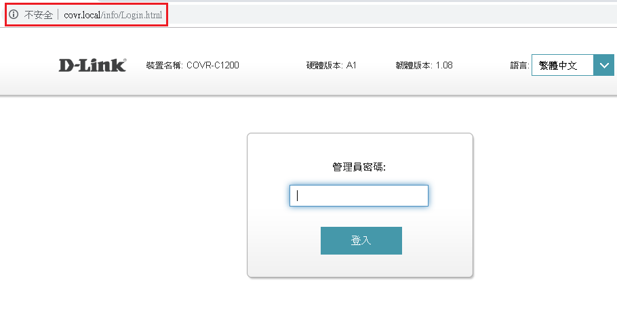Expand the language dropdown chevron arrow

[x=604, y=66]
